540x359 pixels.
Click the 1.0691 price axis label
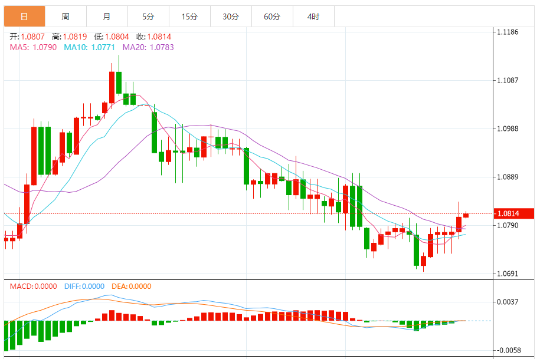(x=508, y=274)
